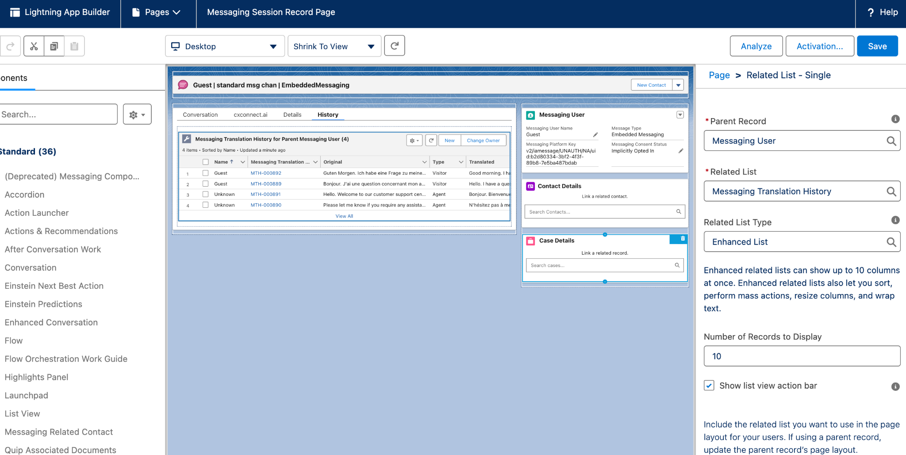
Task: Edit Messaging Consent Status pencil icon
Action: (x=681, y=151)
